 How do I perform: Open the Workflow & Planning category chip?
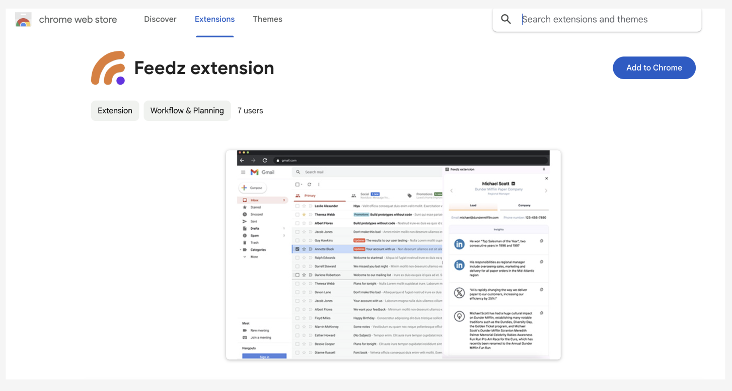coord(187,111)
